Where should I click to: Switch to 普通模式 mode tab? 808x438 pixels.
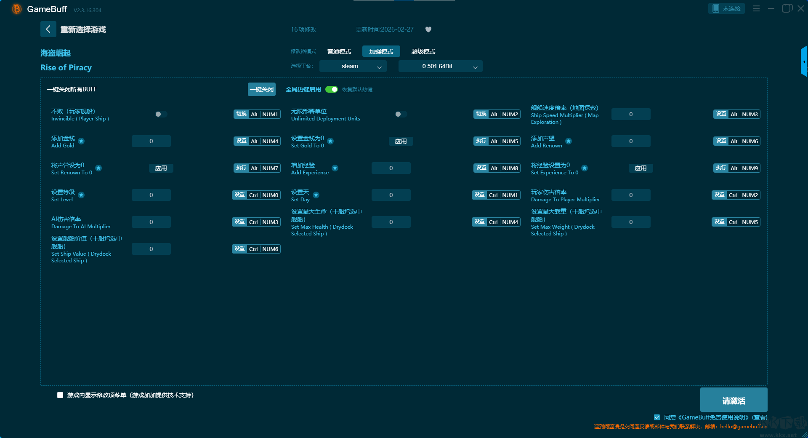pos(339,51)
